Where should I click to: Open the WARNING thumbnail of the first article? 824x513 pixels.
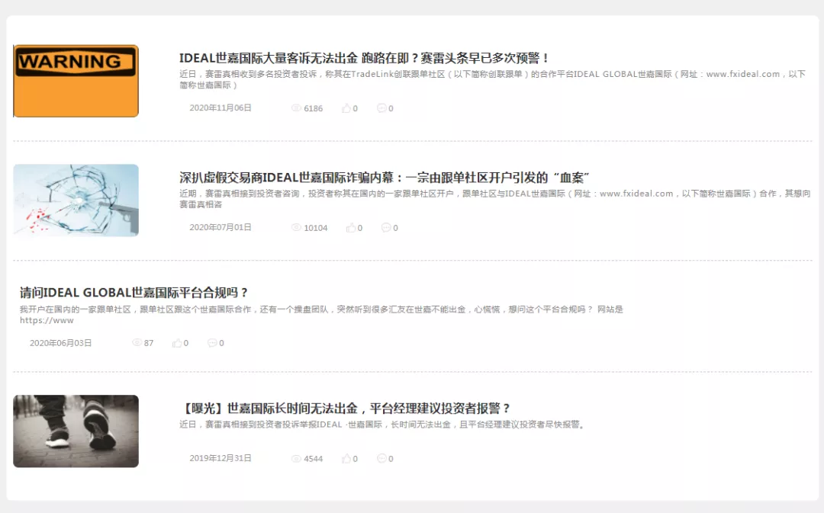click(76, 81)
